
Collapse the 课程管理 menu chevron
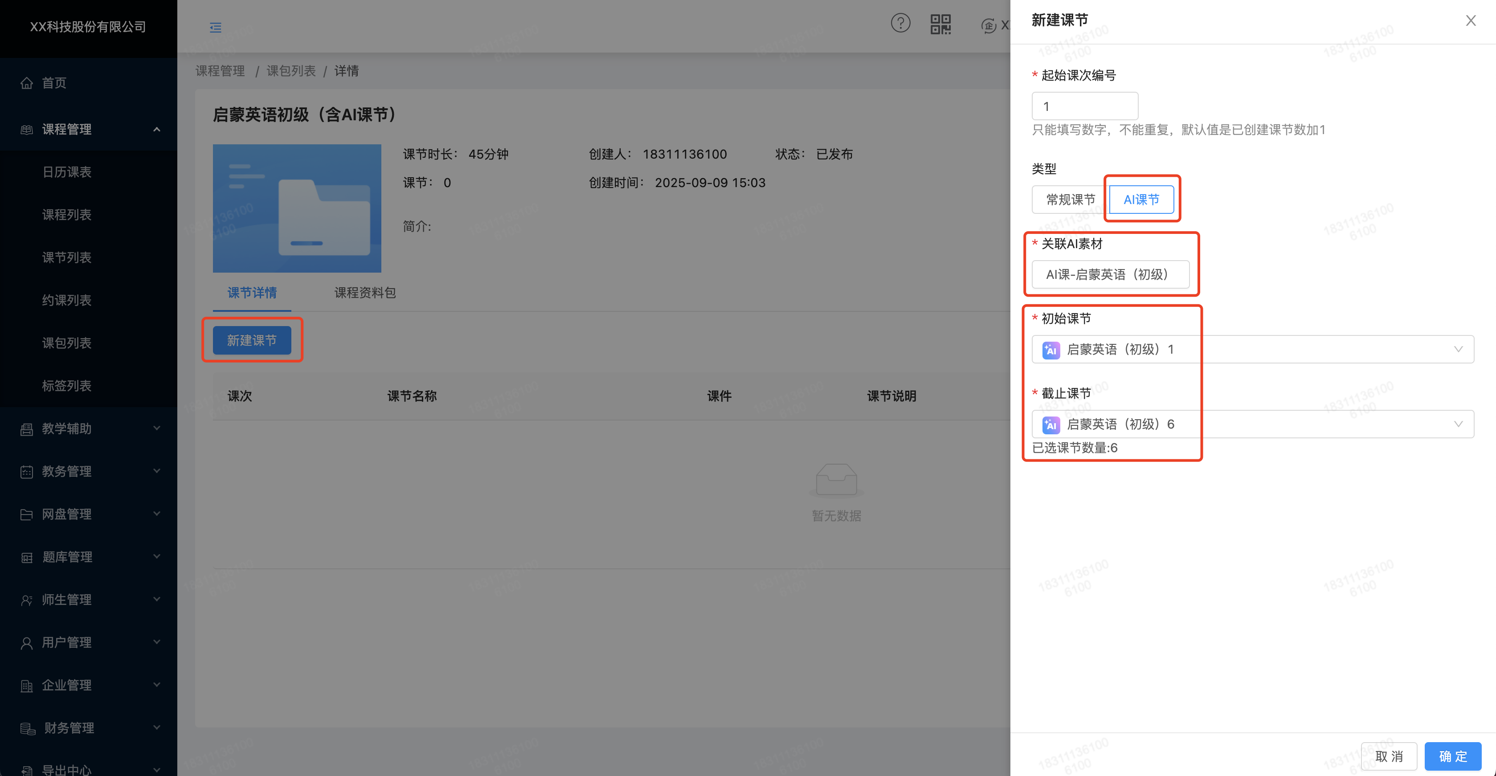[x=157, y=129]
